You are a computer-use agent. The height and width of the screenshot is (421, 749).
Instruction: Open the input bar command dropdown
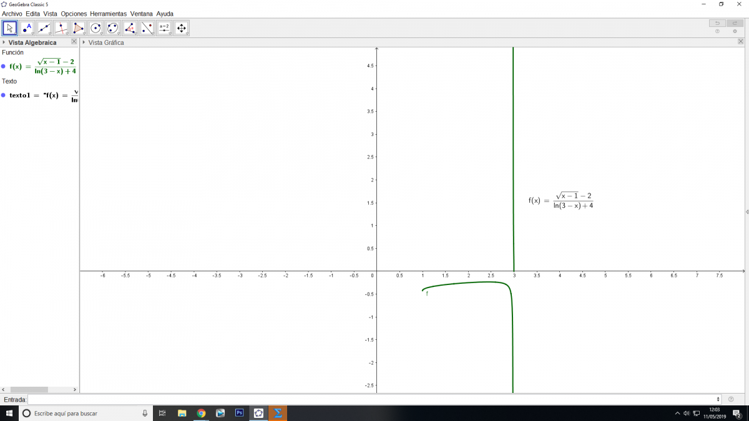point(719,399)
